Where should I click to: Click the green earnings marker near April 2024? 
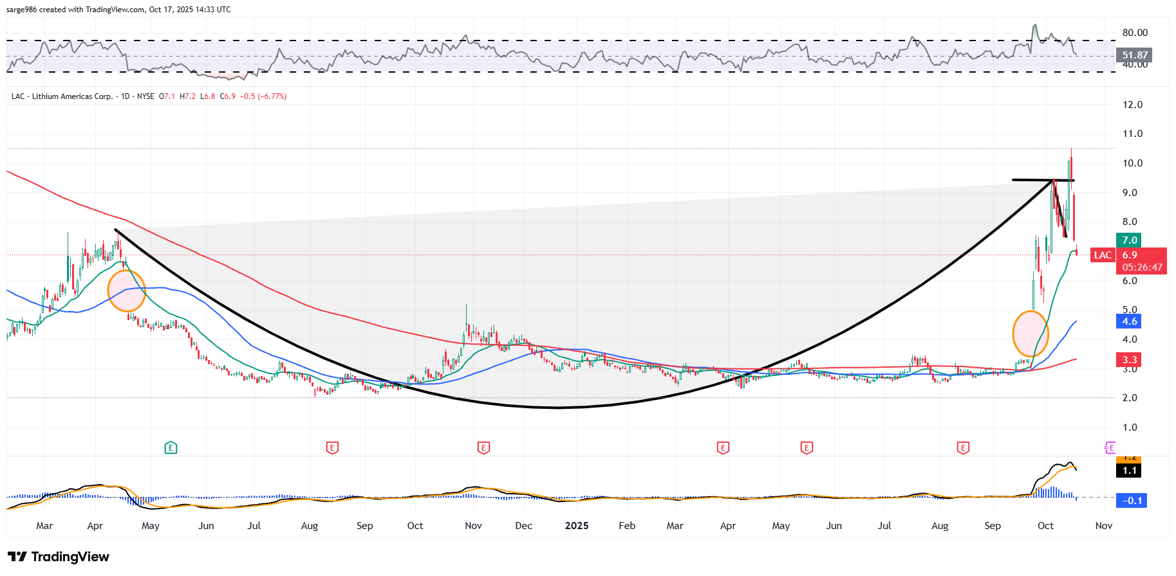[171, 447]
